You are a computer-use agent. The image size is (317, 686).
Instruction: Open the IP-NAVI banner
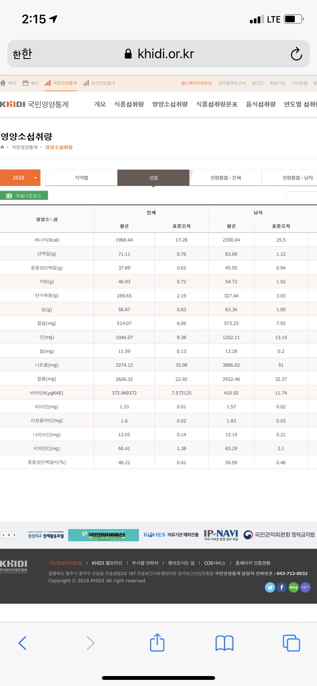221,535
